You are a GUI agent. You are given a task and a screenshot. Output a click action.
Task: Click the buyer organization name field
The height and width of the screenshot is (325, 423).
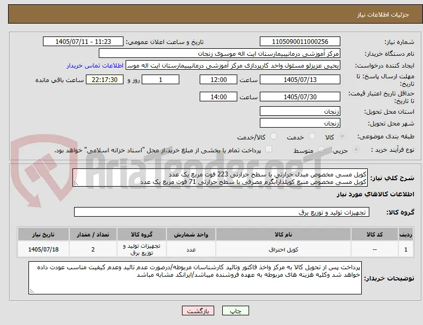coord(220,53)
